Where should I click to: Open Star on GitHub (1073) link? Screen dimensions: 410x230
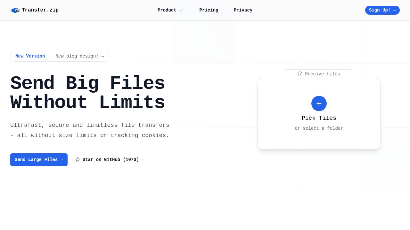pos(110,160)
